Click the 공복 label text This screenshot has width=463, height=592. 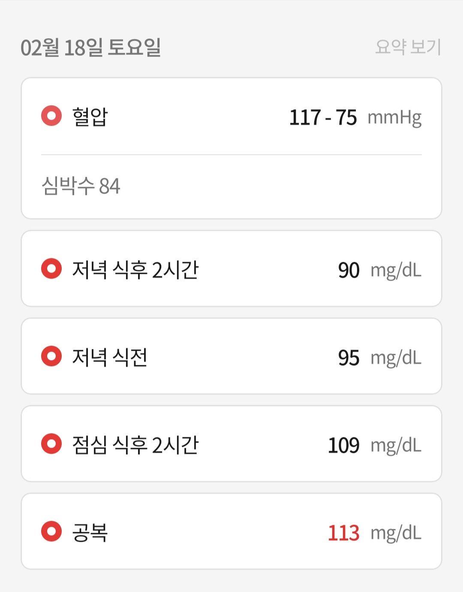[x=90, y=532]
